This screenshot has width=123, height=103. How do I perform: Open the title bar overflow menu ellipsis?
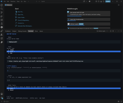[28, 1]
